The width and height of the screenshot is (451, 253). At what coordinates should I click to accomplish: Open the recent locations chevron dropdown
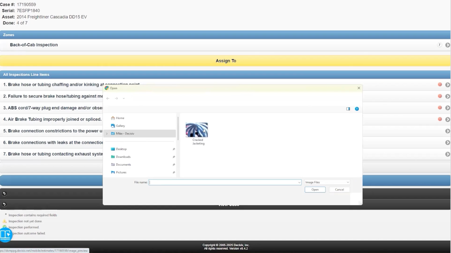(124, 98)
